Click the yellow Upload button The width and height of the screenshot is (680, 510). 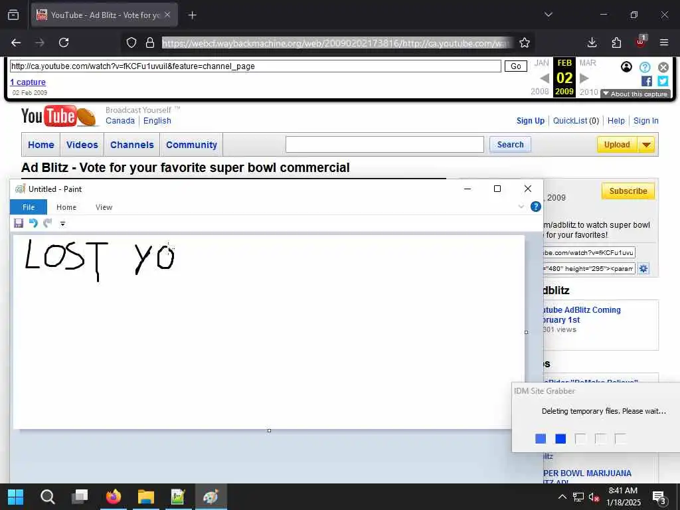pos(617,144)
